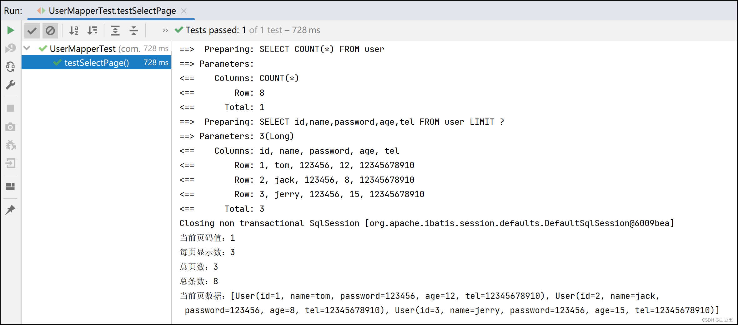The height and width of the screenshot is (325, 738).
Task: Click the green Run test button
Action: coord(11,30)
